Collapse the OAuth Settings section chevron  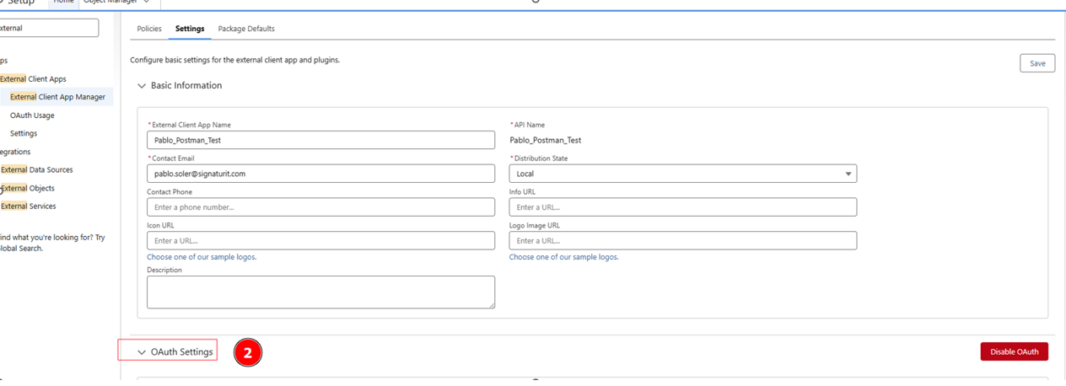[142, 352]
